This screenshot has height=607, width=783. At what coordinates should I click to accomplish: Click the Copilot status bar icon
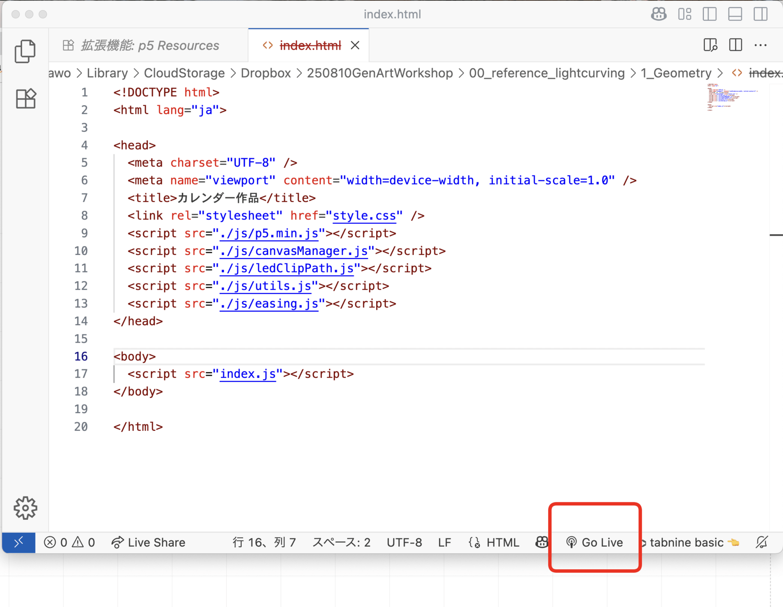tap(542, 542)
